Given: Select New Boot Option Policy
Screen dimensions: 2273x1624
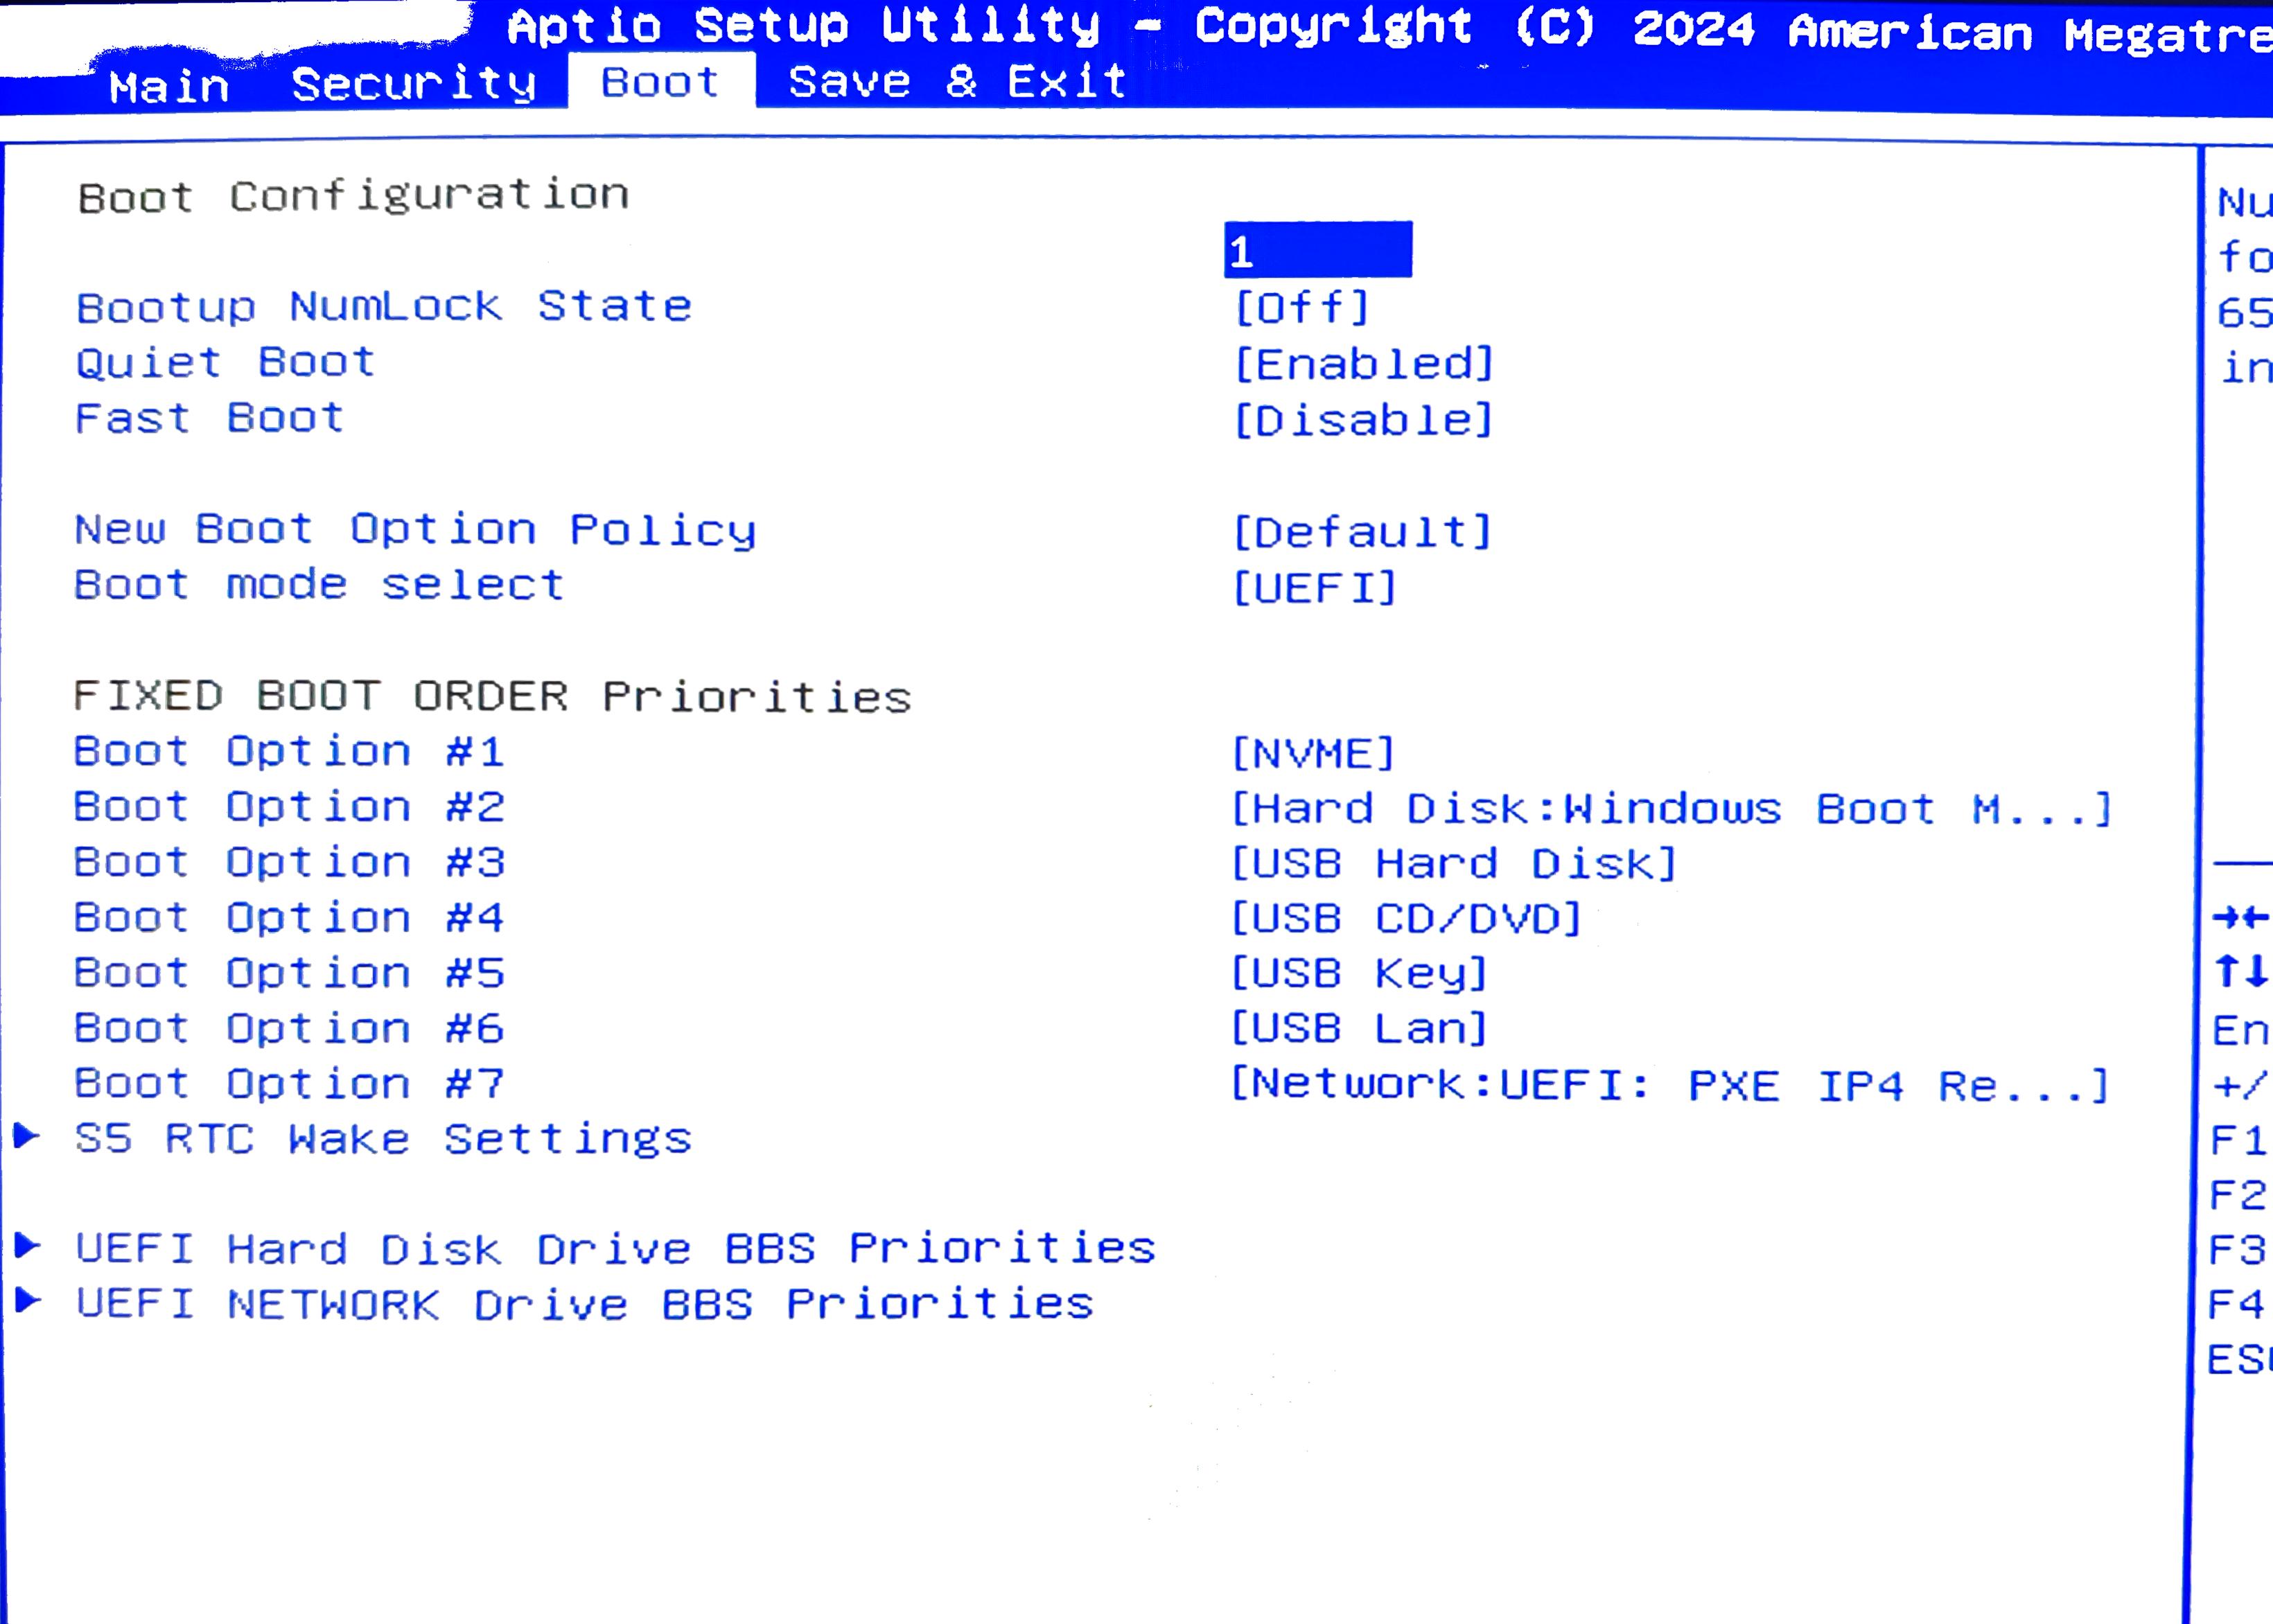Looking at the screenshot, I should click(416, 530).
